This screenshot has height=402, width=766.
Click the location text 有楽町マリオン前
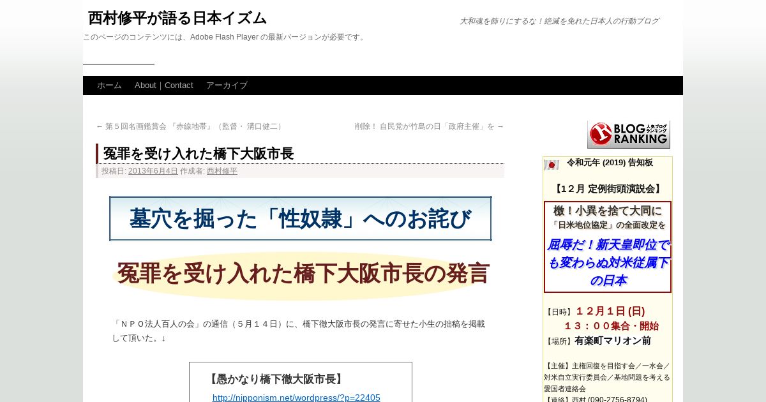pyautogui.click(x=613, y=341)
